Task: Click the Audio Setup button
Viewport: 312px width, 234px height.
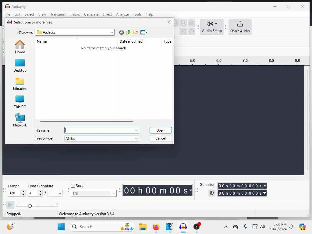Action: coord(212,27)
